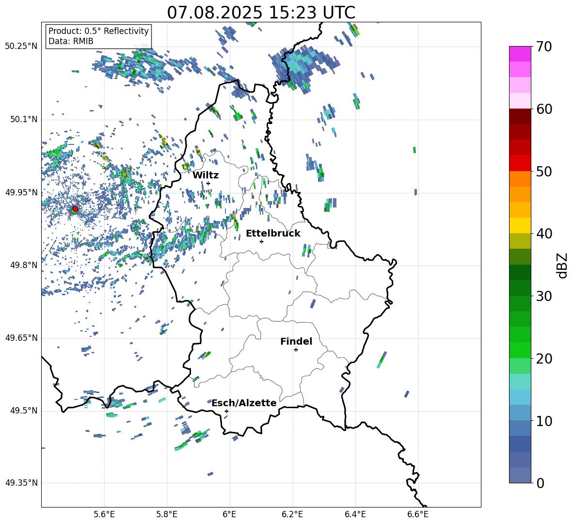This screenshot has height=524, width=574.
Task: Select the Wiltz city label
Action: point(206,175)
